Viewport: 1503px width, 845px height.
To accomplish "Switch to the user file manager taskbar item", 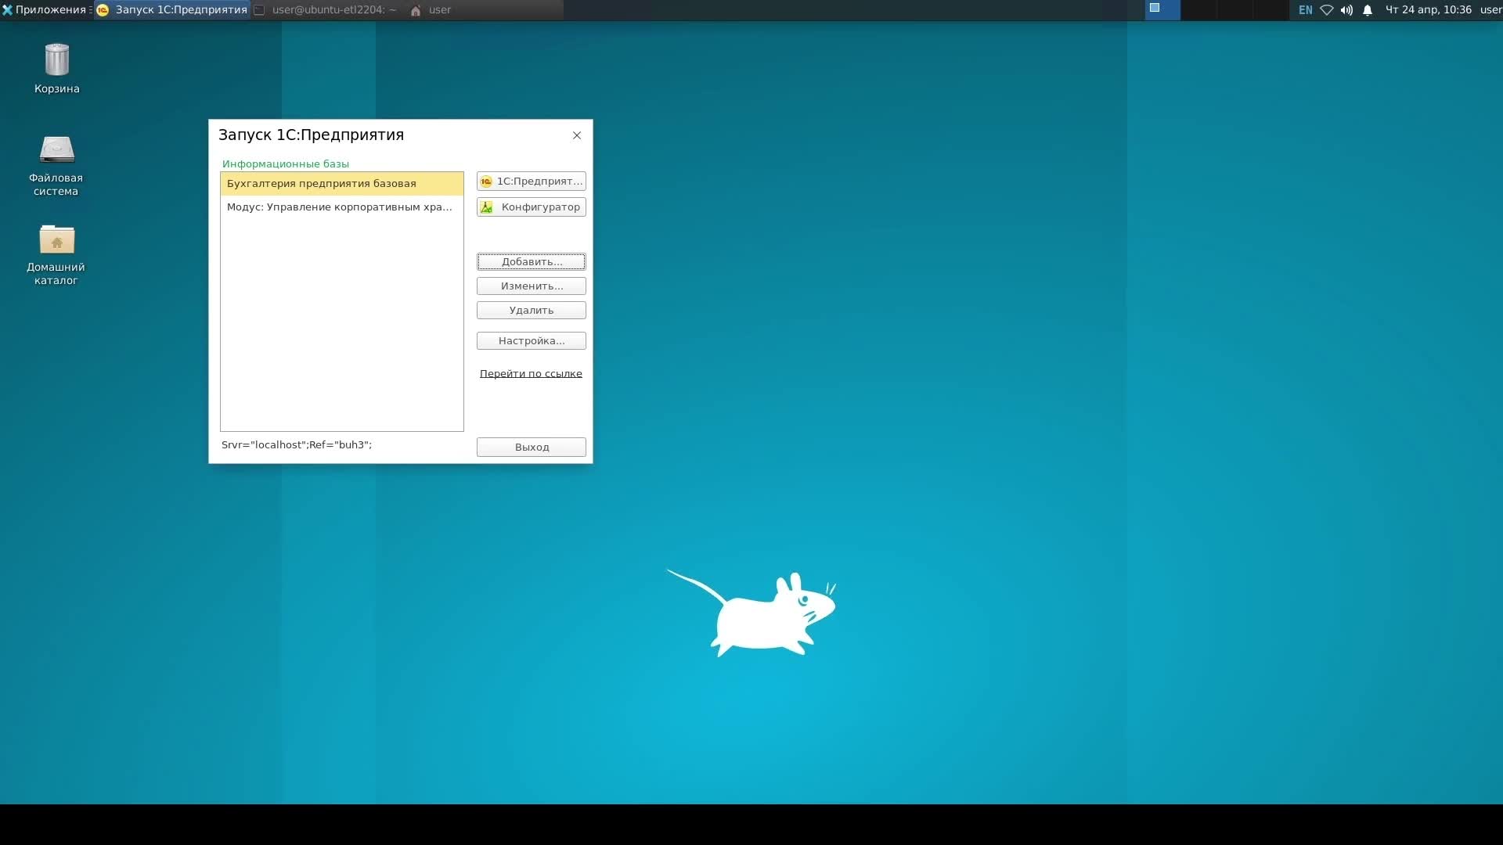I will pyautogui.click(x=431, y=10).
